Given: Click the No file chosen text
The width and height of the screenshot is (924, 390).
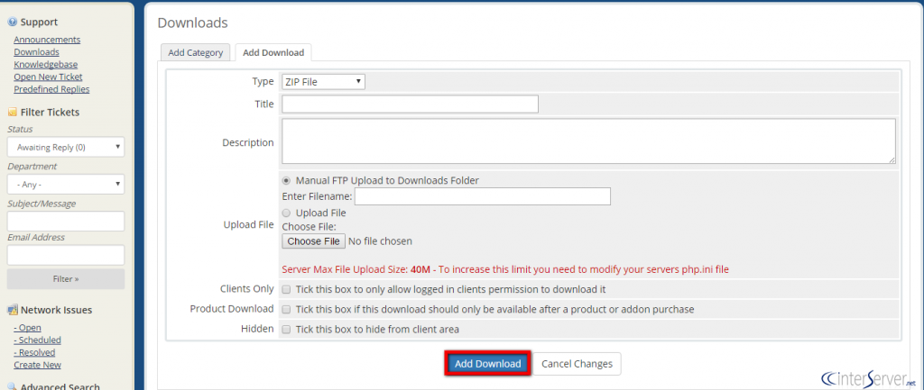Looking at the screenshot, I should tap(381, 241).
